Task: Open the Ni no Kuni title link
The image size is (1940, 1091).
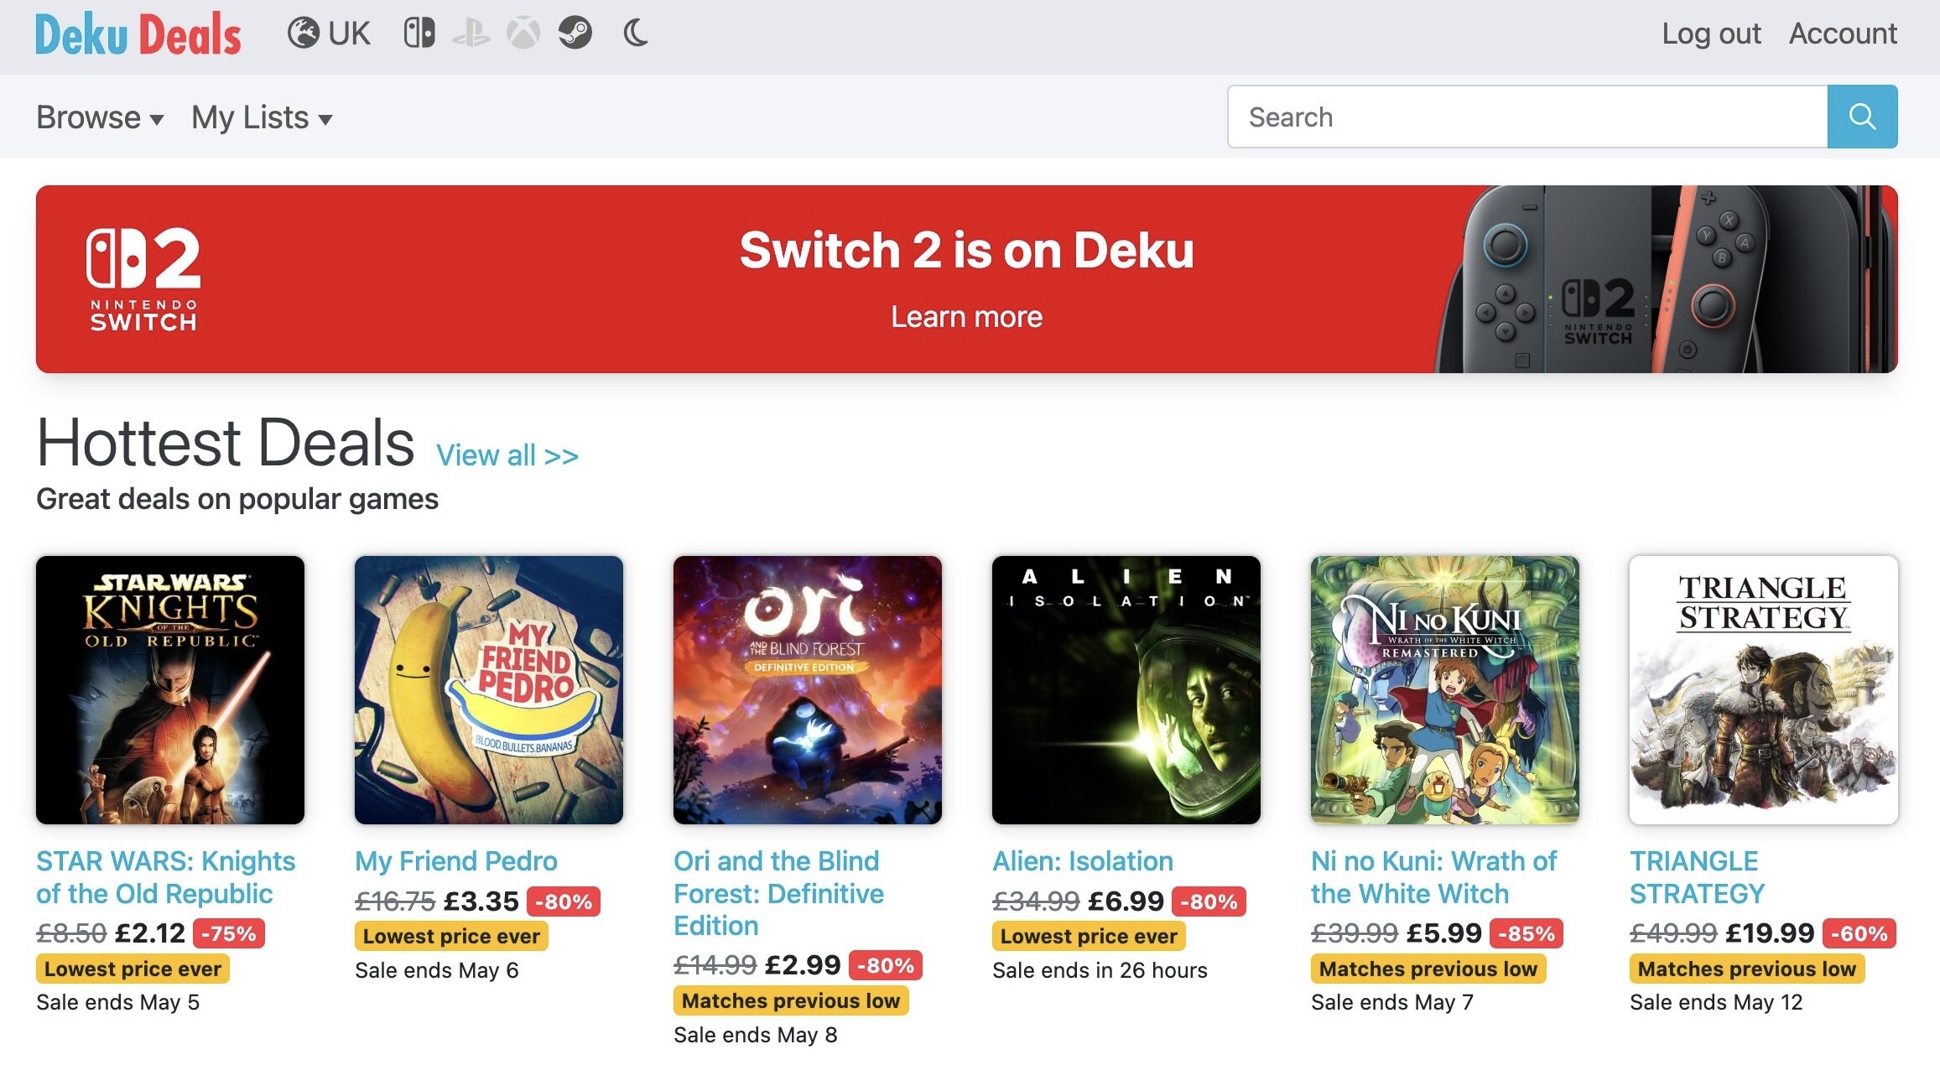Action: [x=1433, y=877]
